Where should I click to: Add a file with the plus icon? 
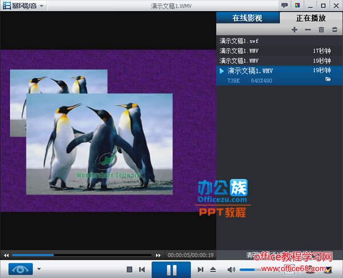[294, 30]
